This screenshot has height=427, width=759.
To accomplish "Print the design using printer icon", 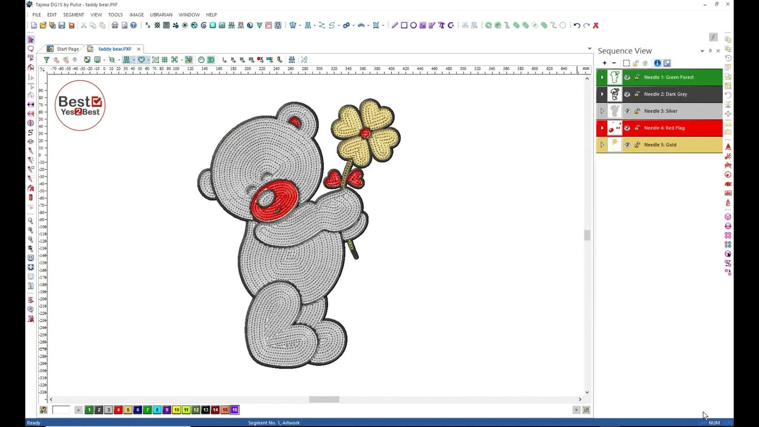I will 115,26.
